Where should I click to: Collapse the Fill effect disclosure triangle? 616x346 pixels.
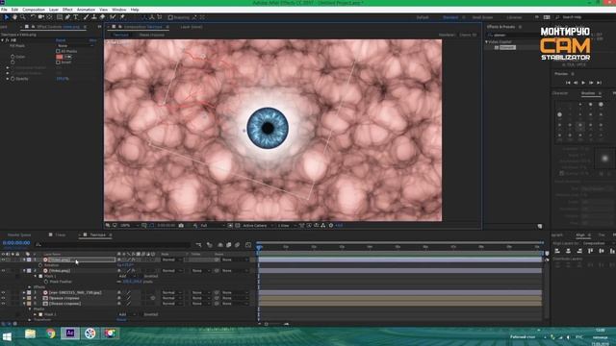(3, 40)
